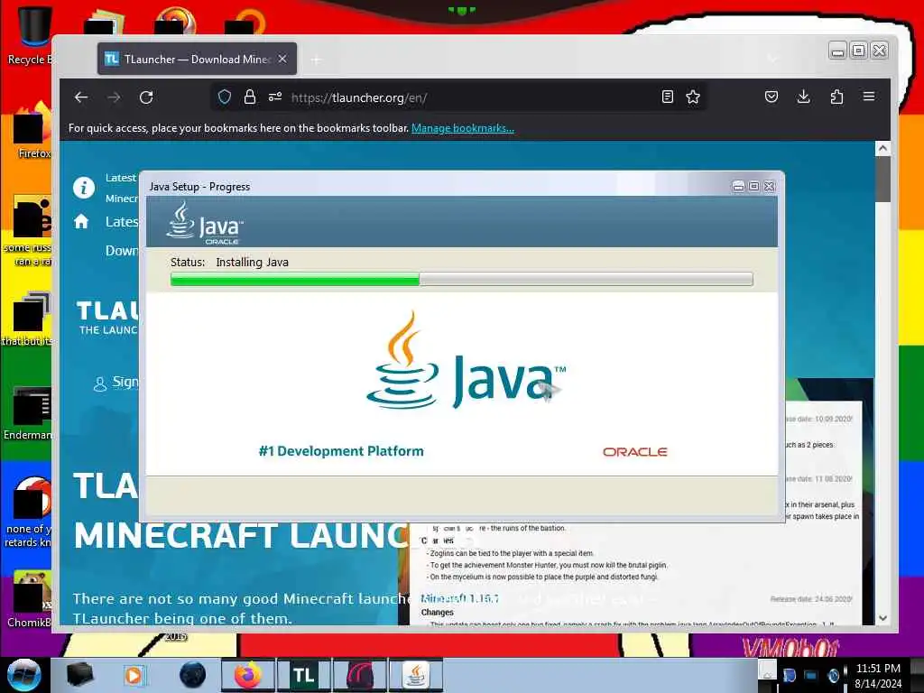Expand the list all tabs chevron
The height and width of the screenshot is (693, 924).
point(772,59)
